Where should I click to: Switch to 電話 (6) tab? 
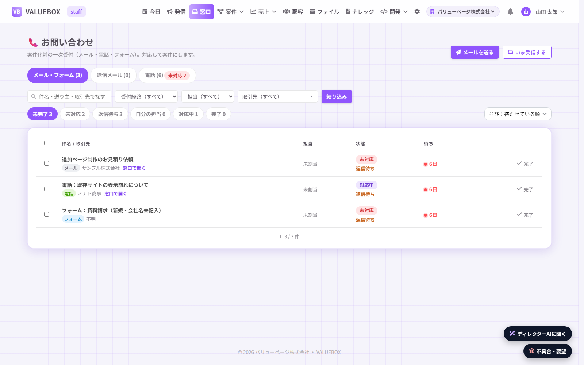tap(167, 75)
